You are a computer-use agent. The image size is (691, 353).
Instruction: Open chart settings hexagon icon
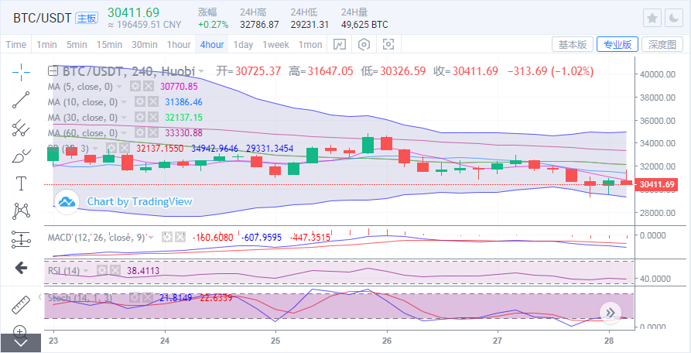[364, 44]
